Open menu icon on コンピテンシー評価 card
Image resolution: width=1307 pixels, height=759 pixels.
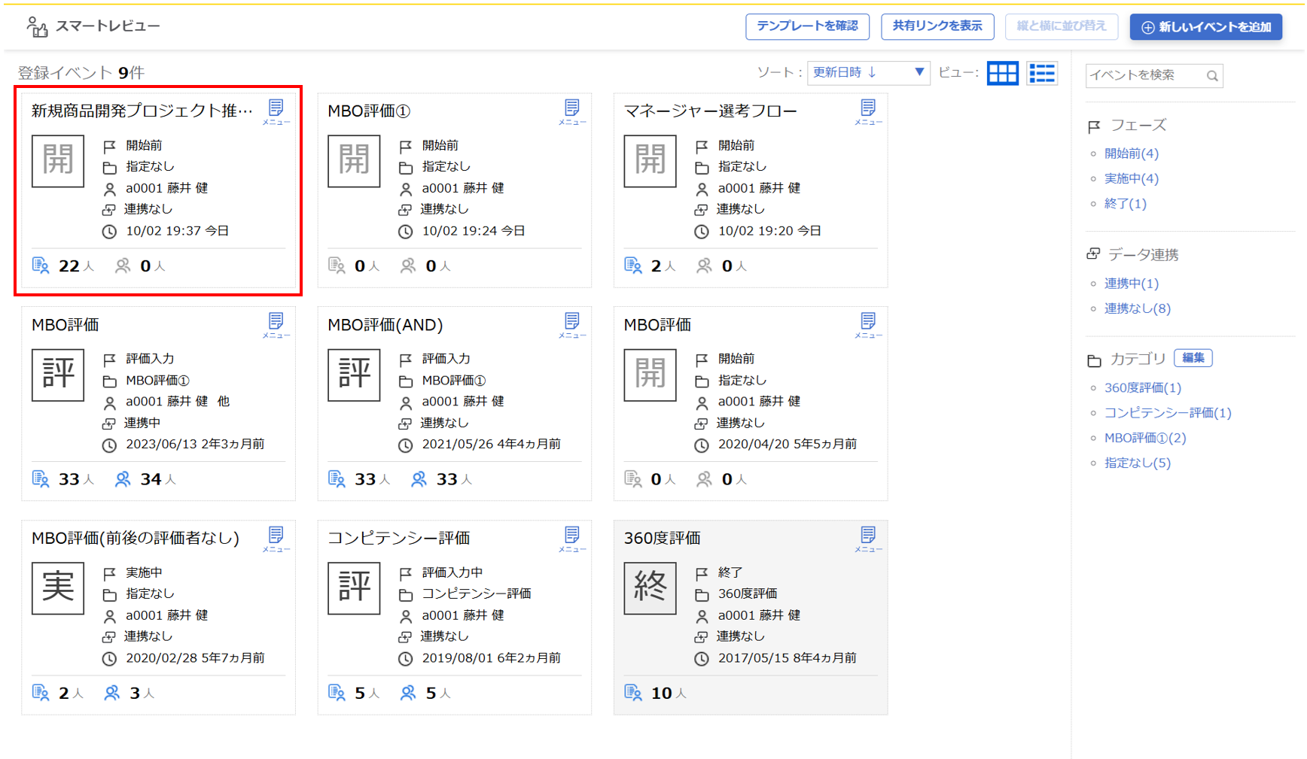pos(571,539)
